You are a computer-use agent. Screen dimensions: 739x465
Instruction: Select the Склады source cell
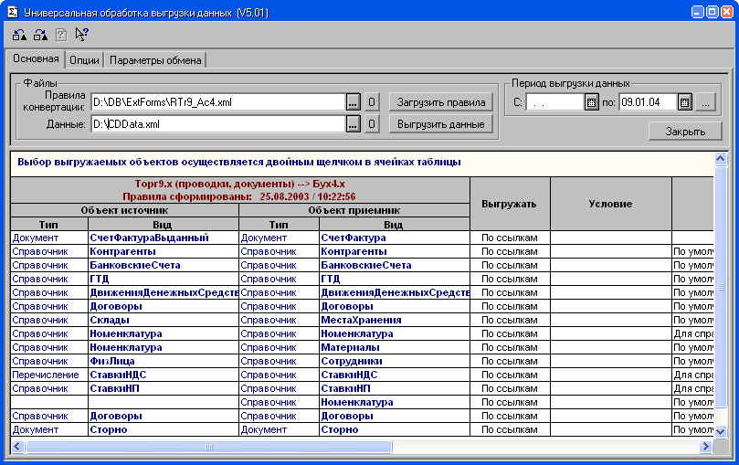pos(164,320)
